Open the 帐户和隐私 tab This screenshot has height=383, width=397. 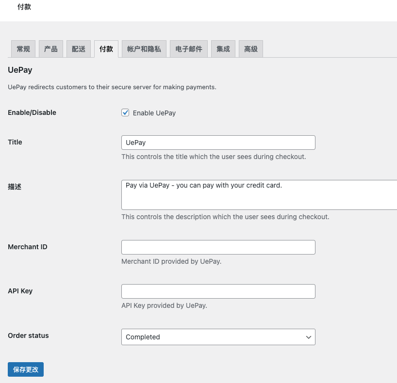[x=144, y=49]
